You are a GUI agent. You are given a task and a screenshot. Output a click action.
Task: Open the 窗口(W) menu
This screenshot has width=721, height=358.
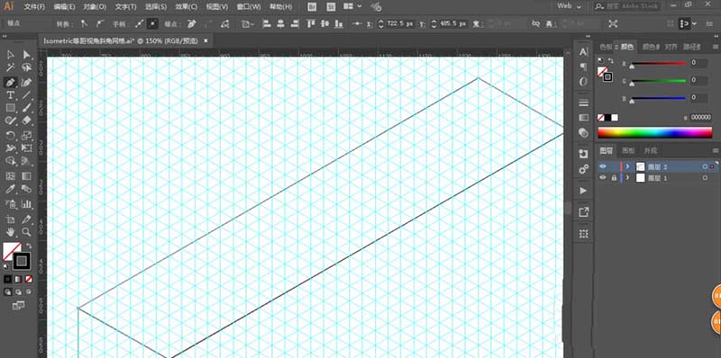click(249, 7)
